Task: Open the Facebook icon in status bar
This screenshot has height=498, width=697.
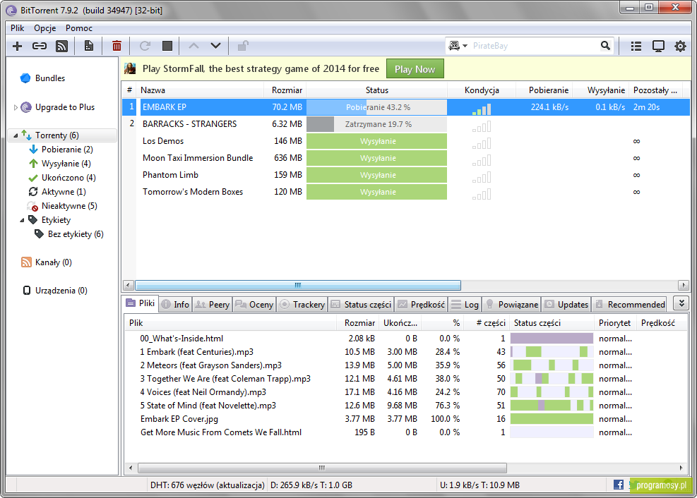Action: (x=619, y=485)
